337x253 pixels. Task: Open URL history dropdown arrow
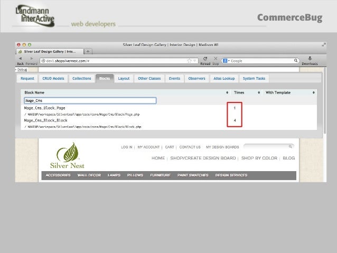194,61
